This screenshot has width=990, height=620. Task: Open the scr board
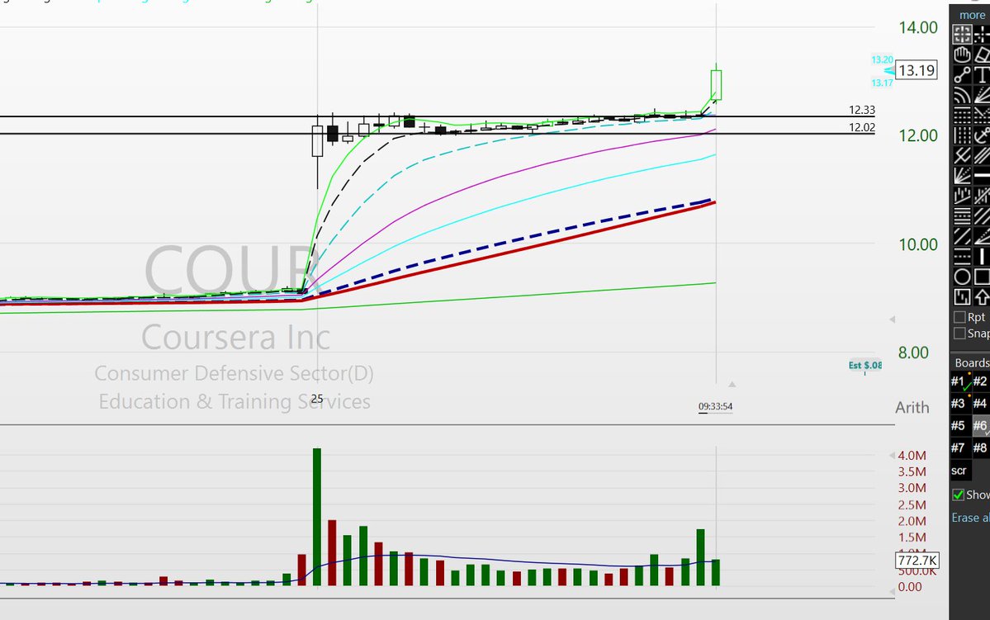[959, 471]
